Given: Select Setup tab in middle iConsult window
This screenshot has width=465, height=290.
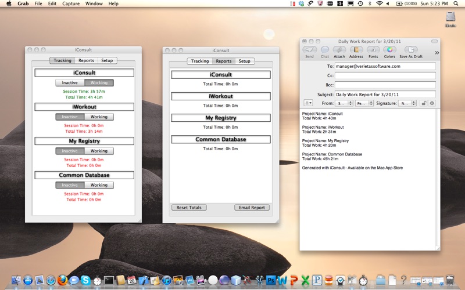Looking at the screenshot, I should (245, 61).
